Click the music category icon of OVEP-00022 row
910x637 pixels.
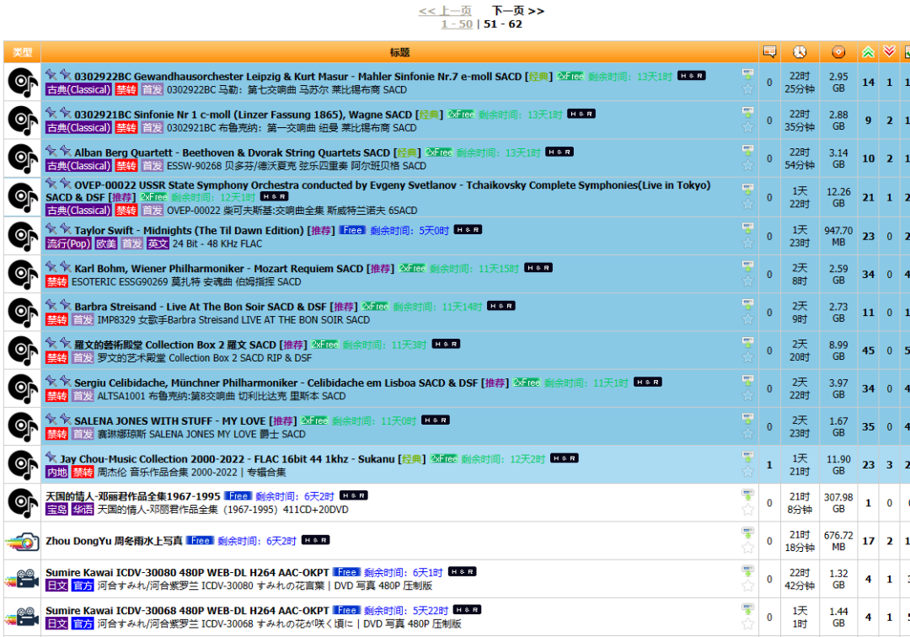(23, 197)
